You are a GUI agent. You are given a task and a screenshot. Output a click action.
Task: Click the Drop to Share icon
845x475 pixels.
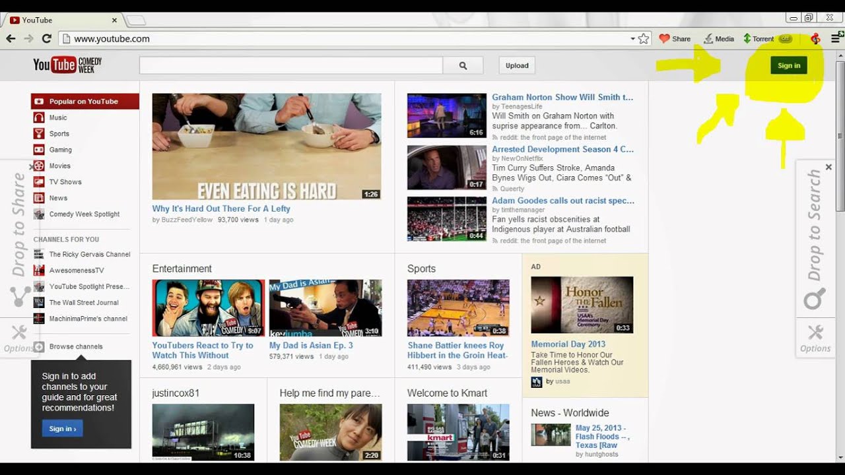[x=20, y=296]
